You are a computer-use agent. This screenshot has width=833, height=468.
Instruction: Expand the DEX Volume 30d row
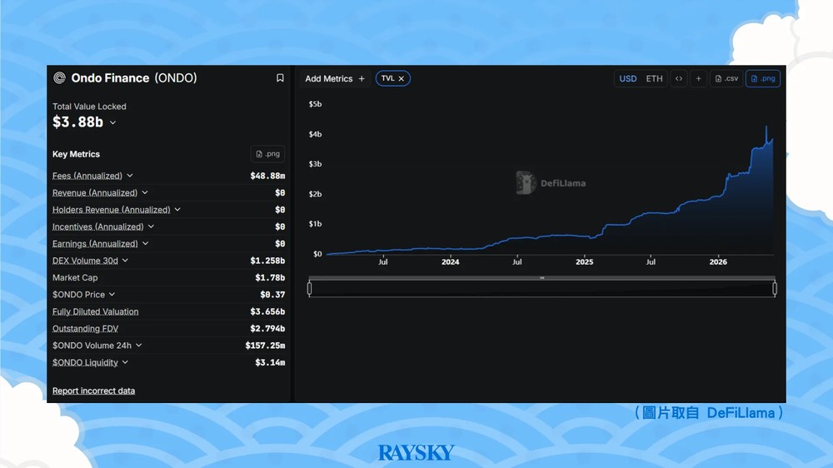126,261
